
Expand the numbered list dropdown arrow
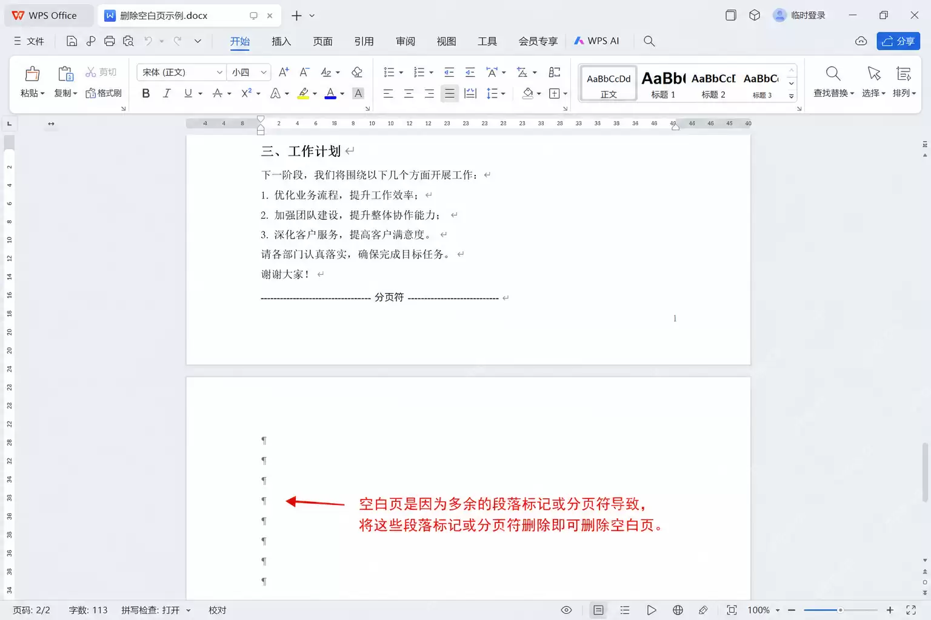(431, 73)
